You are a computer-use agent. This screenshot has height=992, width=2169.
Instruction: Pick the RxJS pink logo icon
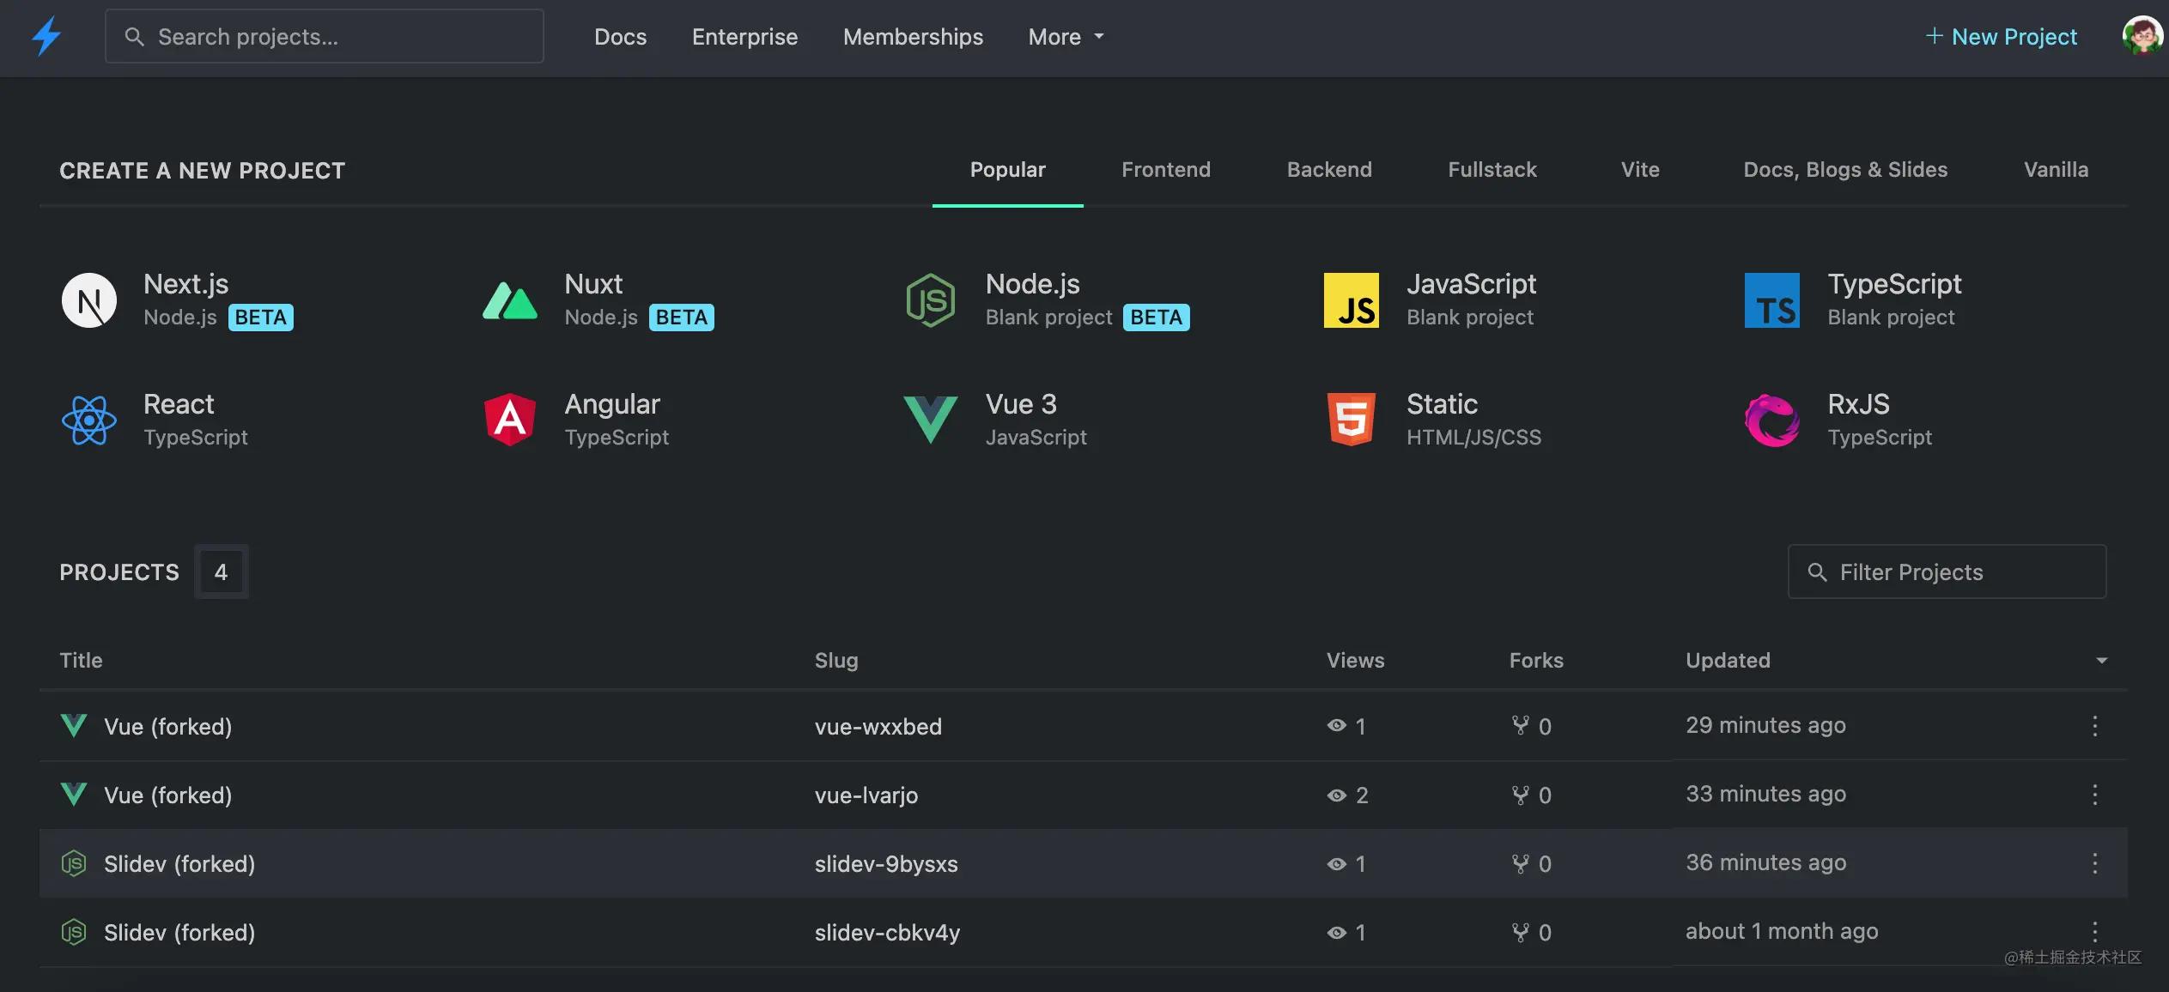click(1771, 420)
